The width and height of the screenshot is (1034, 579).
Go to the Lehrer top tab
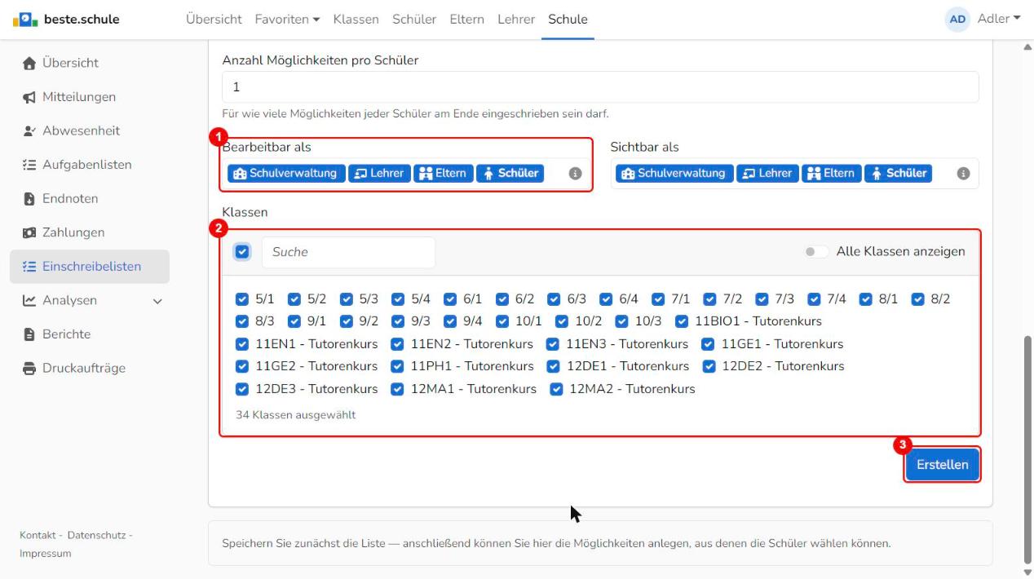(x=516, y=19)
